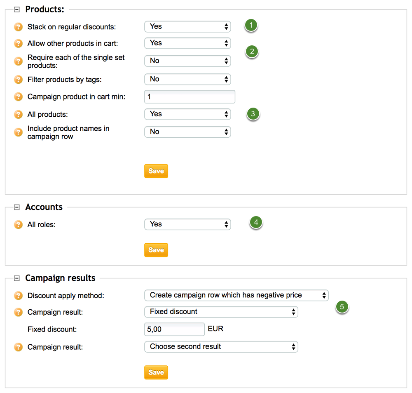Click the help icon for Filter products by tags
Image resolution: width=412 pixels, height=393 pixels.
pyautogui.click(x=18, y=79)
